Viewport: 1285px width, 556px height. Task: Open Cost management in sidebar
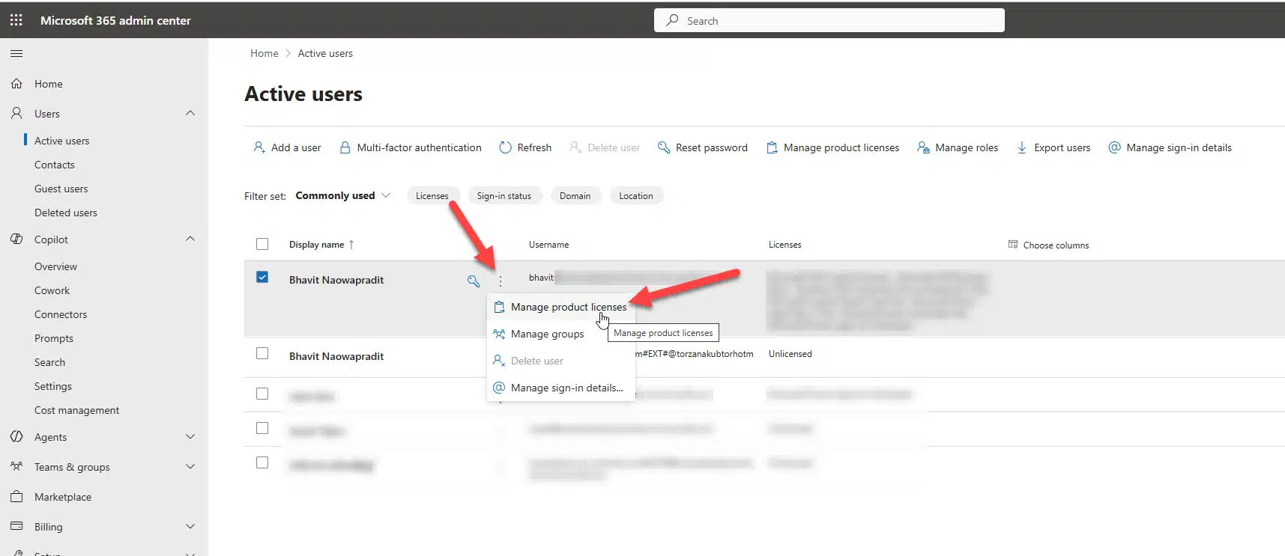coord(76,410)
